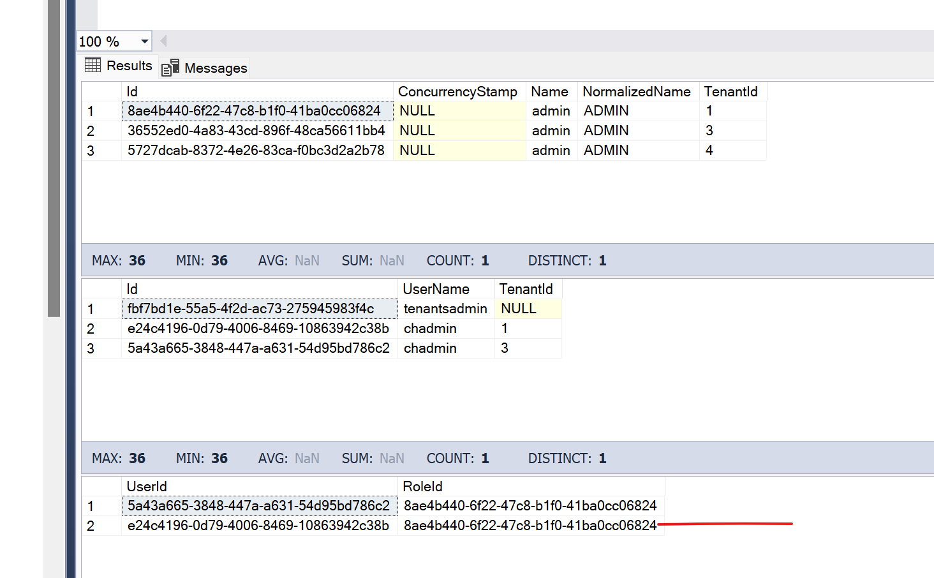This screenshot has height=578, width=934.
Task: Select NULL ConcurrencyStamp in role row 2
Action: (x=459, y=131)
